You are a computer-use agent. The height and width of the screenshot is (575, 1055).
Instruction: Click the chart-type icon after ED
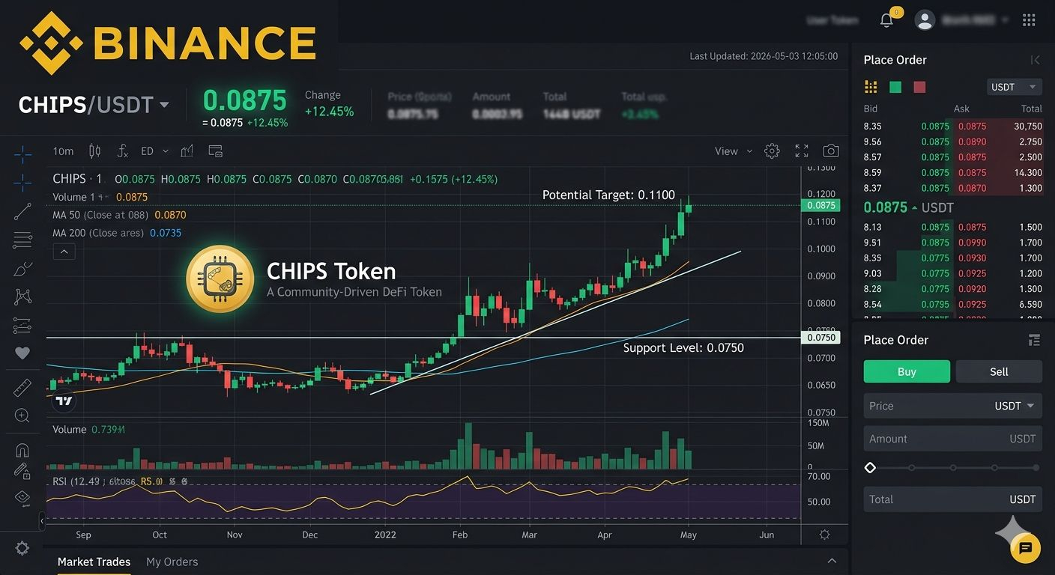[187, 151]
